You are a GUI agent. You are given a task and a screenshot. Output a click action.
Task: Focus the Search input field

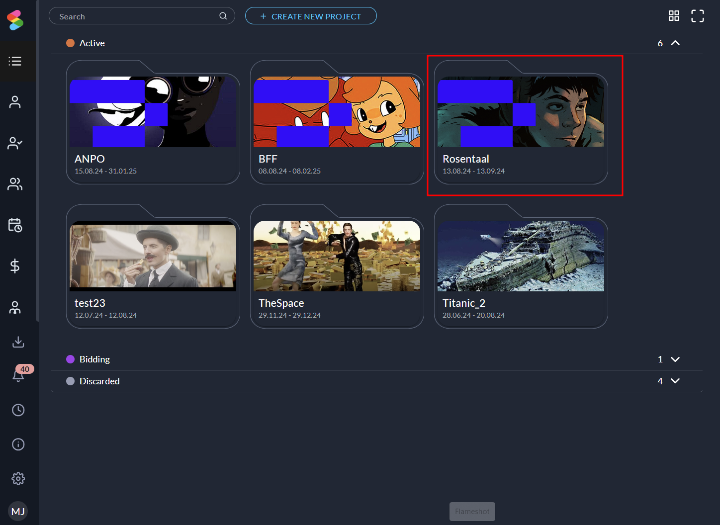tap(142, 16)
